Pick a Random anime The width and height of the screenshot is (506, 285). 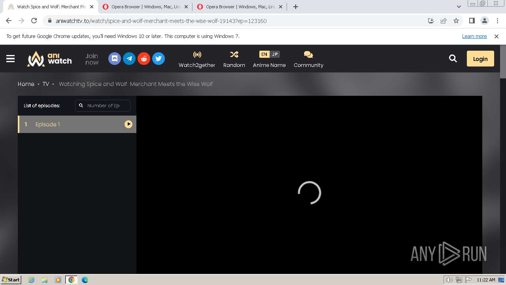[234, 59]
